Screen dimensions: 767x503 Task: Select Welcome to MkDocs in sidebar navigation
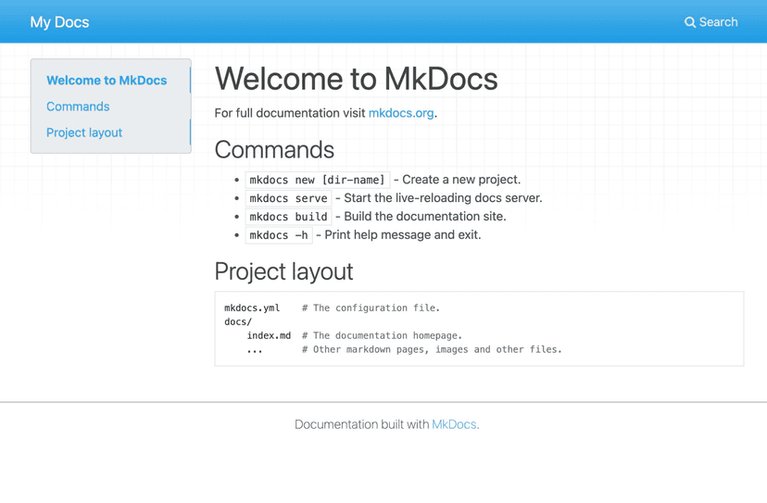[x=107, y=81]
